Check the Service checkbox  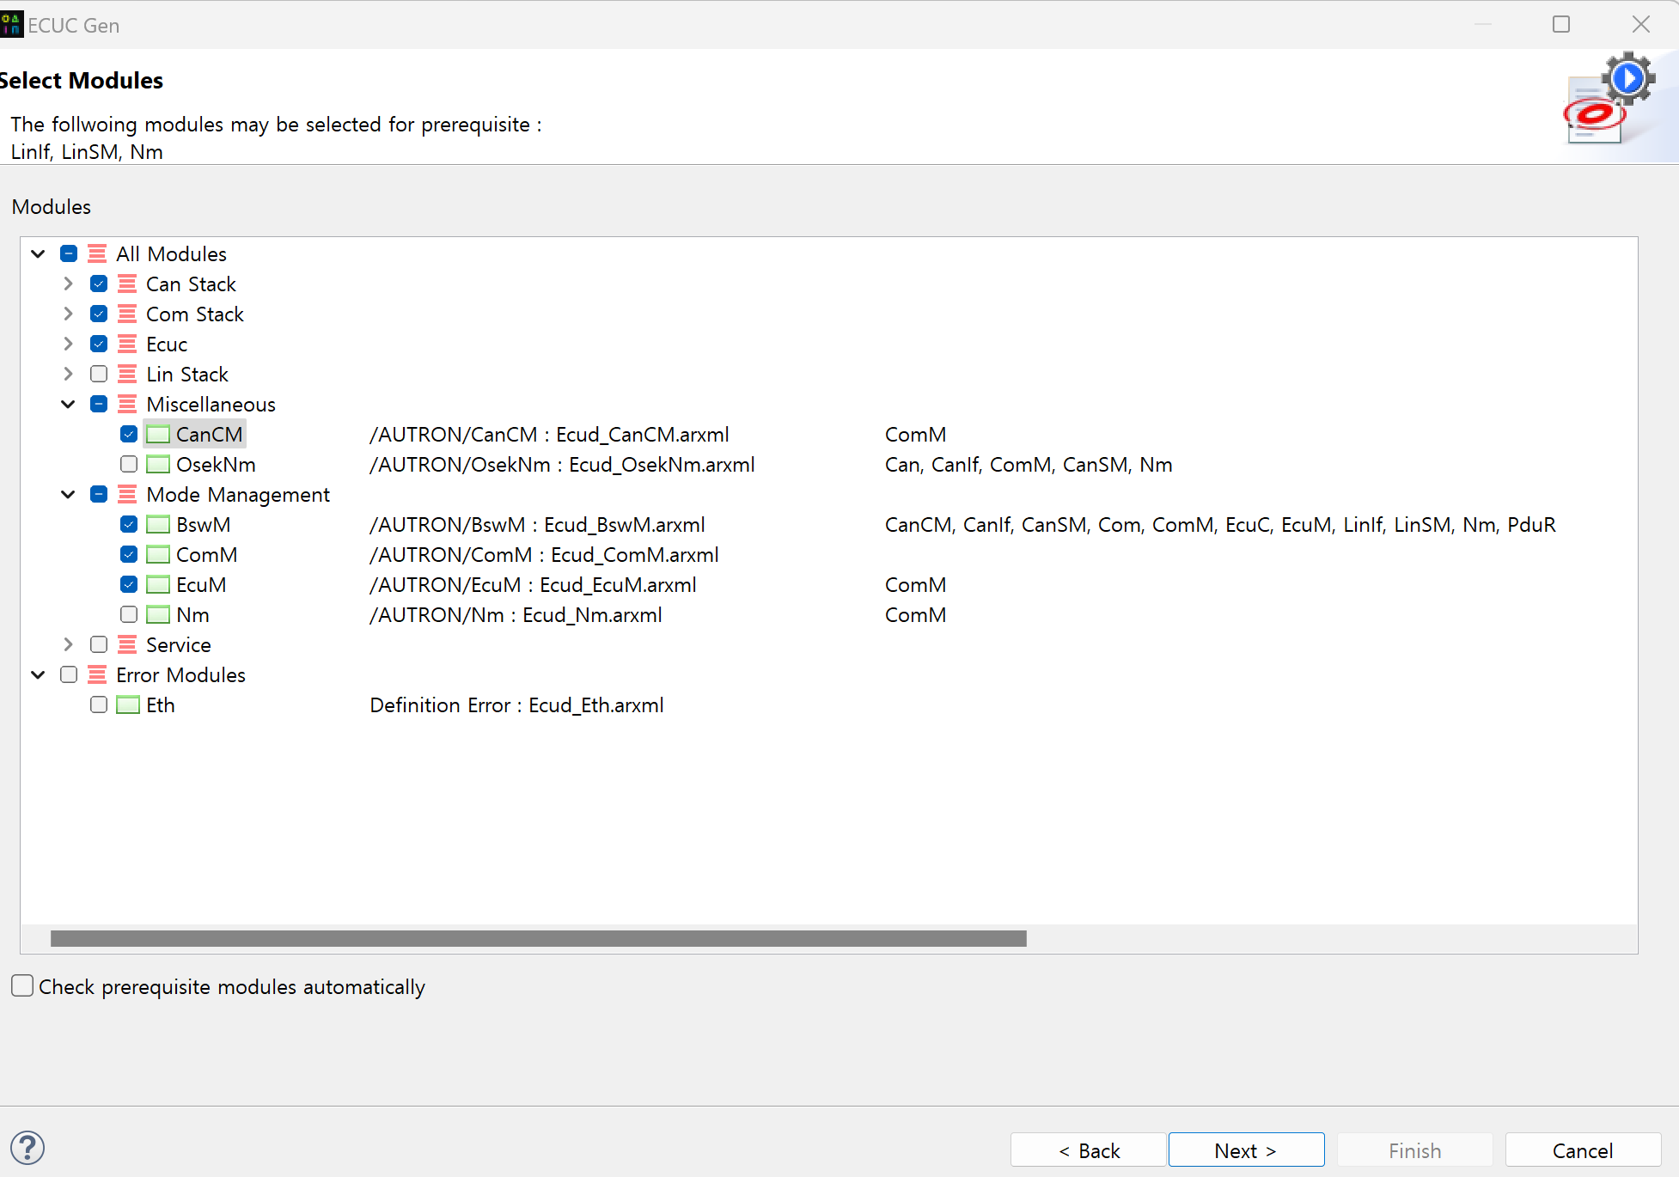click(x=99, y=644)
